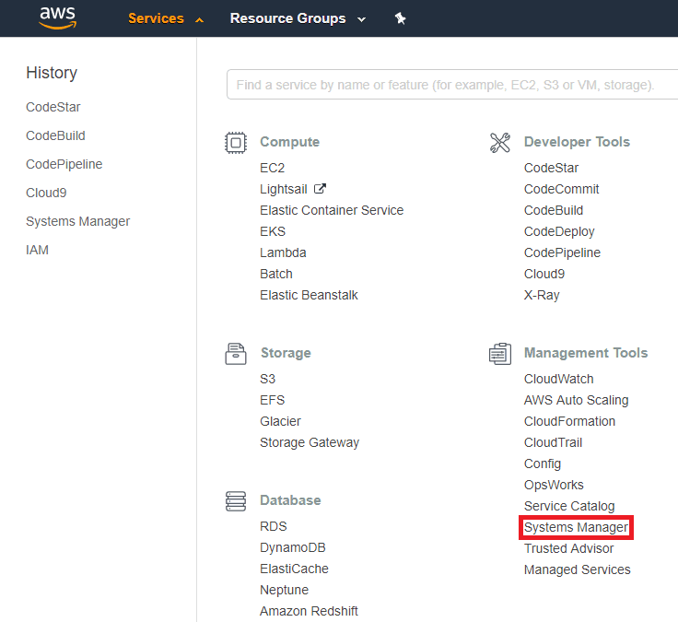Open the CloudWatch service

558,379
